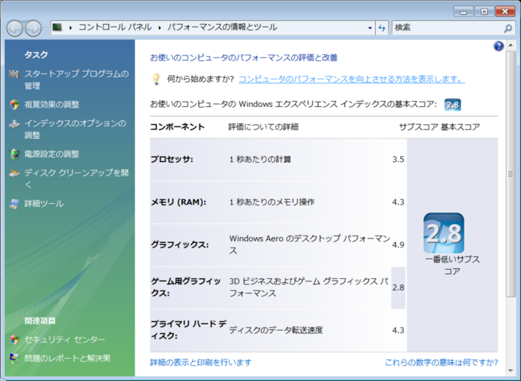Click the scrollbar up arrow
This screenshot has width=521, height=381.
[511, 45]
